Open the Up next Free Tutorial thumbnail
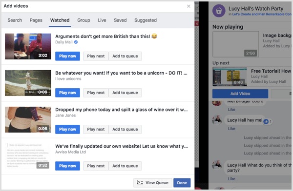Viewport: 293px width, 191px height. click(230, 76)
